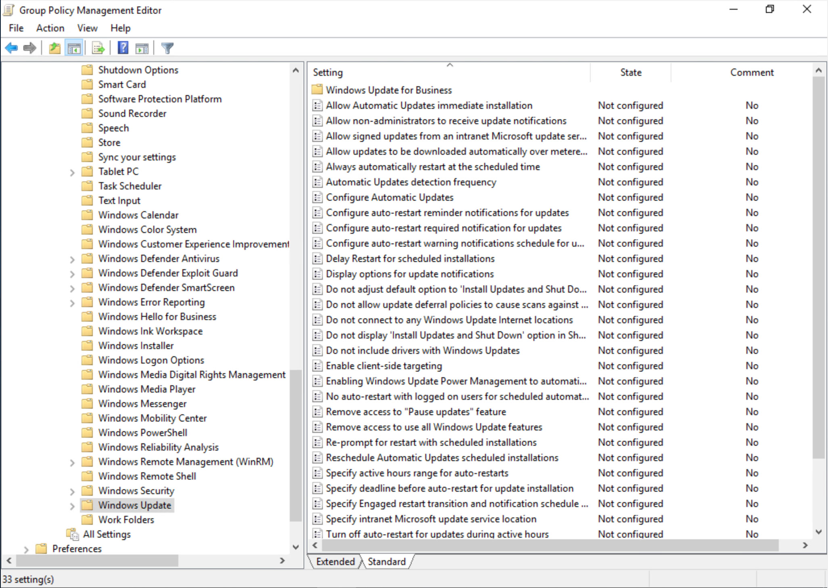The width and height of the screenshot is (828, 588).
Task: Click the Filter funnel toolbar icon
Action: pos(167,48)
